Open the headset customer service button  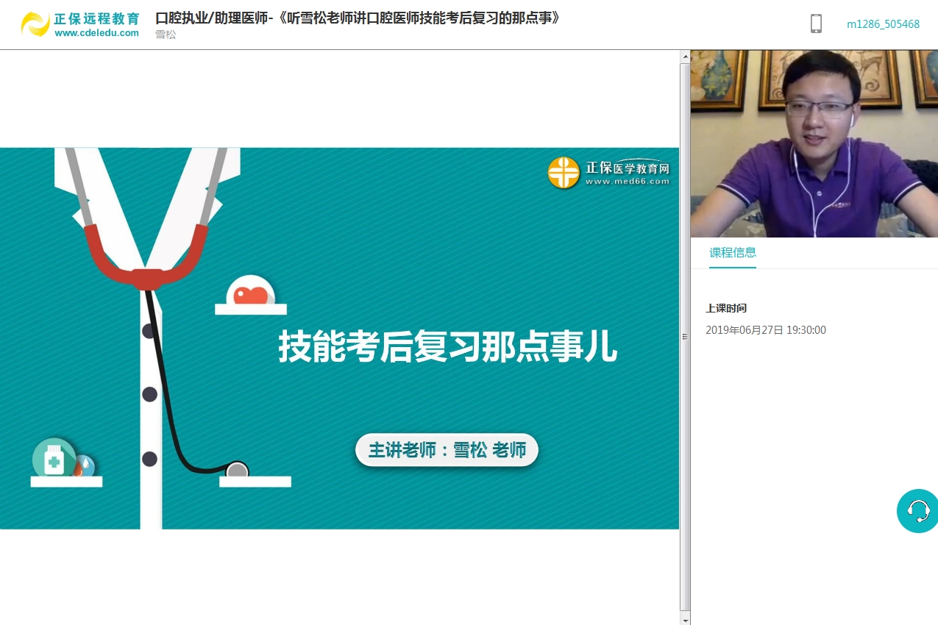click(917, 510)
